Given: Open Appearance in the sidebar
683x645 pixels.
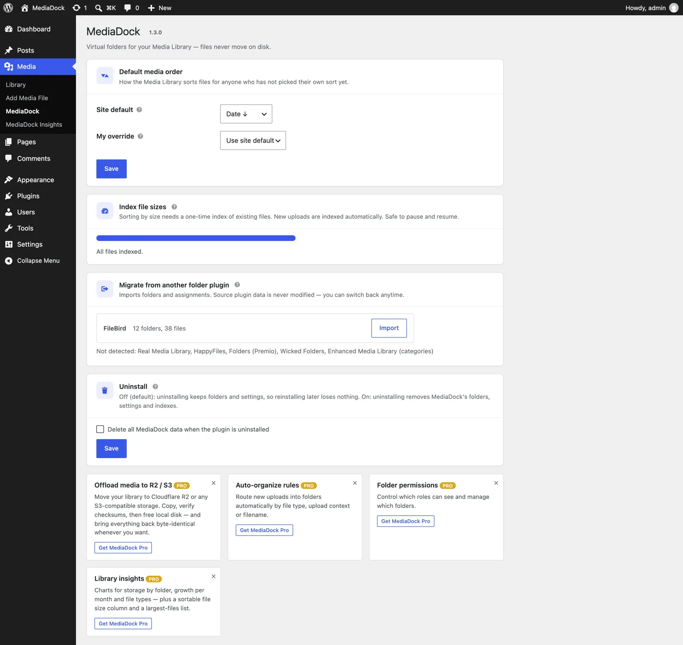Looking at the screenshot, I should (38, 180).
